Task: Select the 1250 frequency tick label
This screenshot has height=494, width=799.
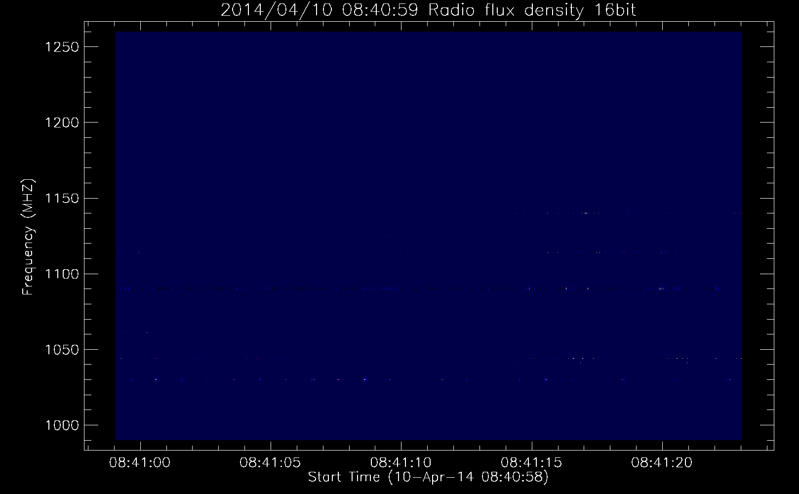Action: (62, 47)
